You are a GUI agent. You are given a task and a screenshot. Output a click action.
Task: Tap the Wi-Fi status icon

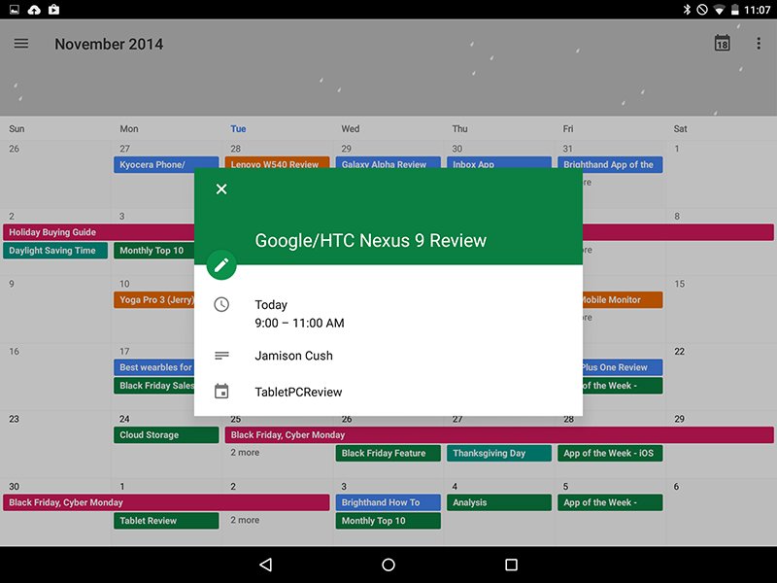719,10
